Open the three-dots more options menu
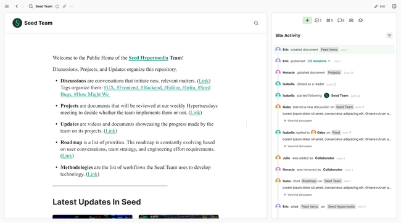This screenshot has width=401, height=223. pos(72,6)
